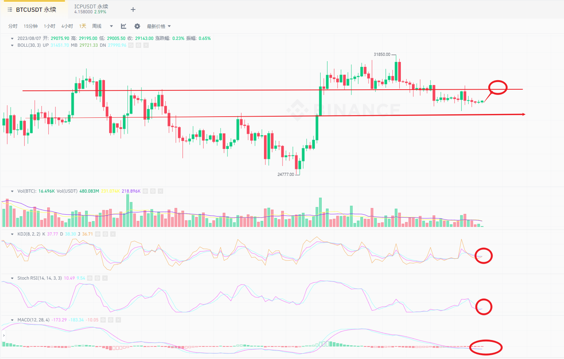Collapse the Vol(BTC) indicator legend
Image resolution: width=564 pixels, height=359 pixels.
pyautogui.click(x=12, y=191)
